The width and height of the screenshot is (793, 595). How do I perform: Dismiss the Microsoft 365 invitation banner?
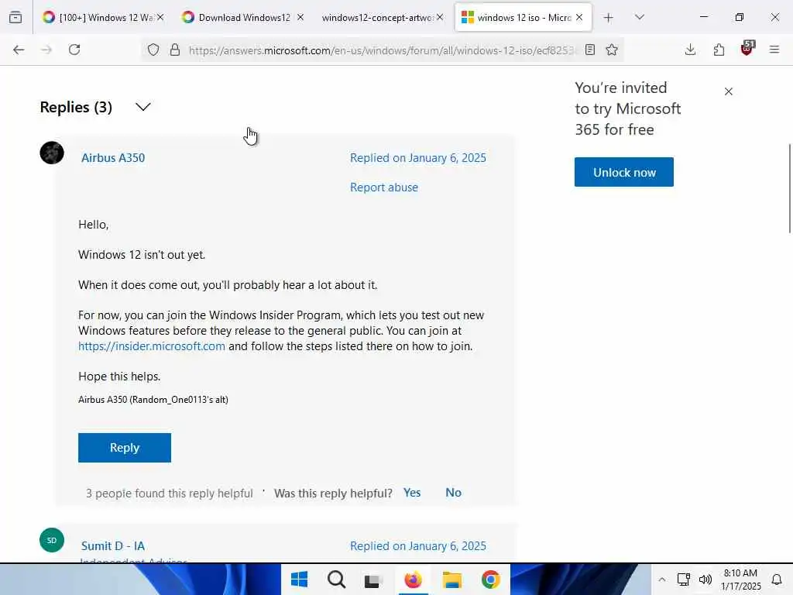pos(728,91)
